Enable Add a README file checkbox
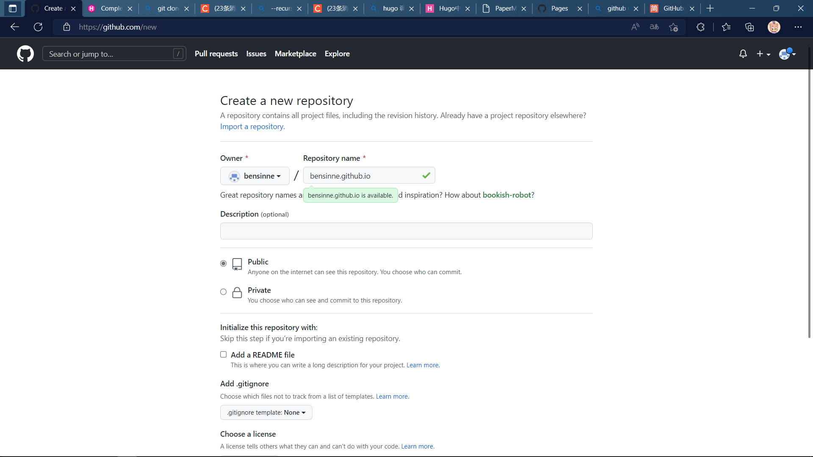Viewport: 813px width, 457px height. (224, 355)
